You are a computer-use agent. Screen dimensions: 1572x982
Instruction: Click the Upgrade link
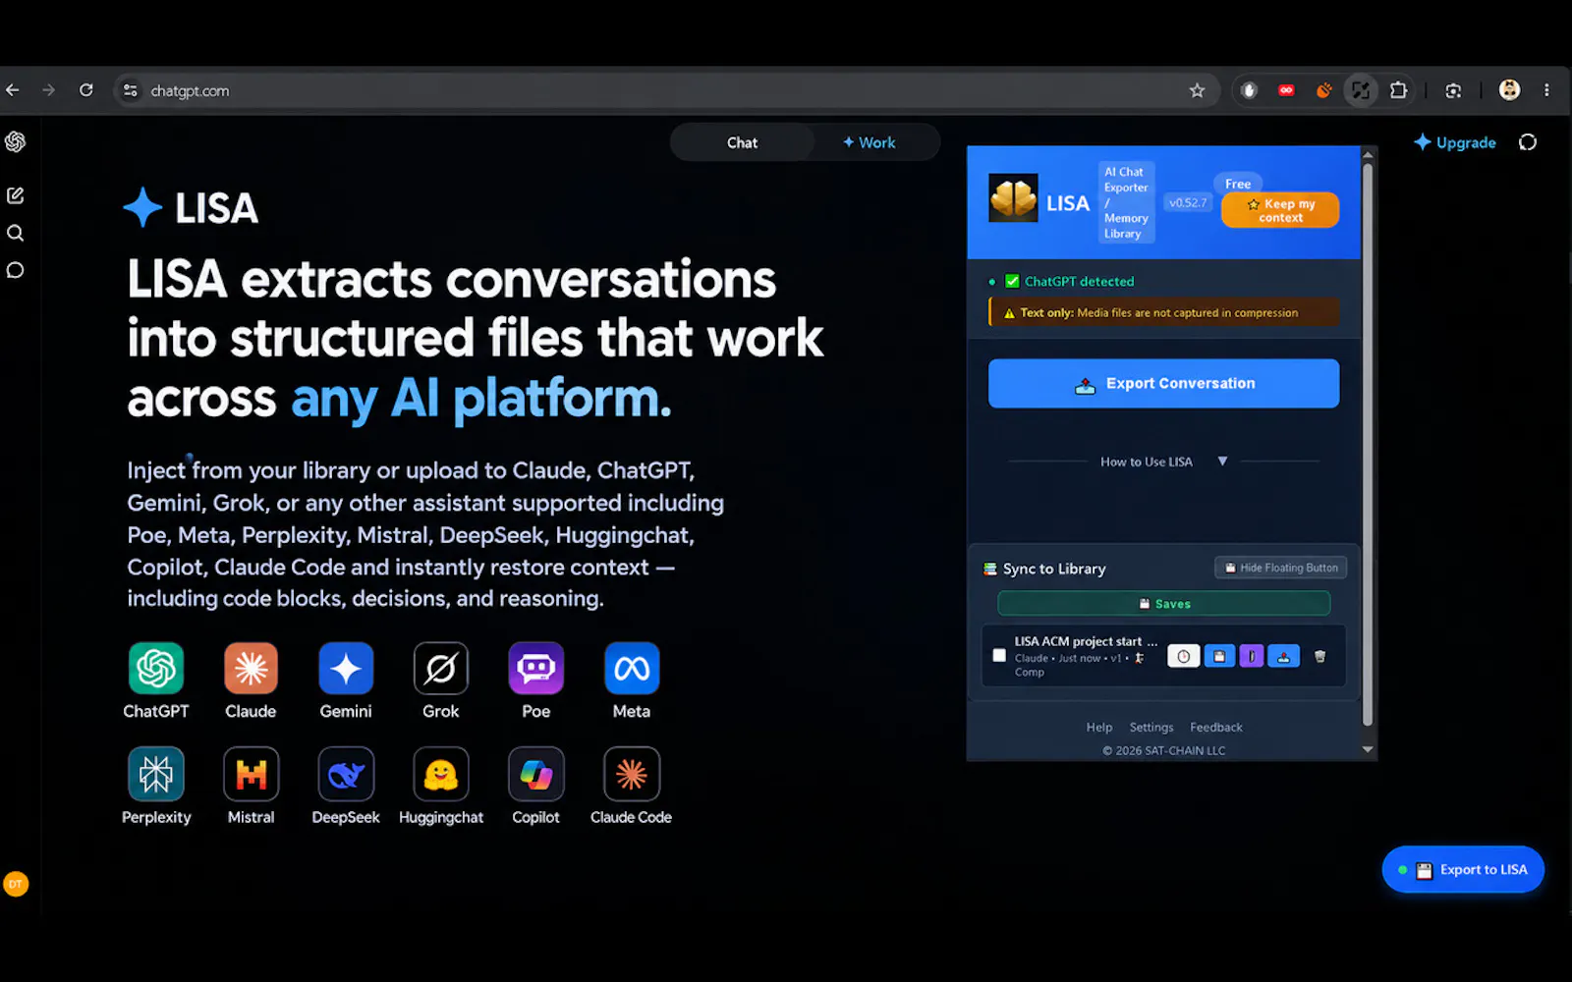click(1455, 142)
